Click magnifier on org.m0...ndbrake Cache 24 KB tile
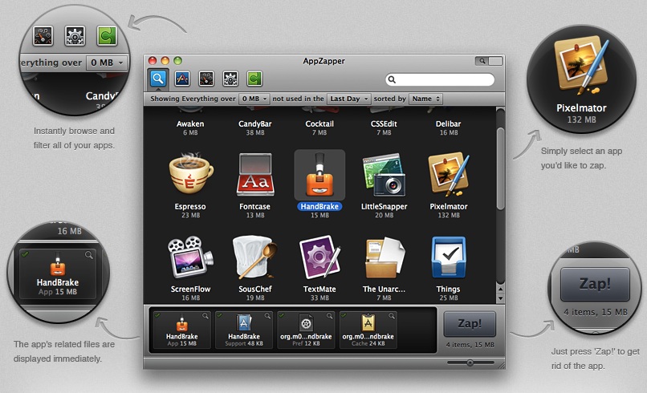 click(x=391, y=316)
